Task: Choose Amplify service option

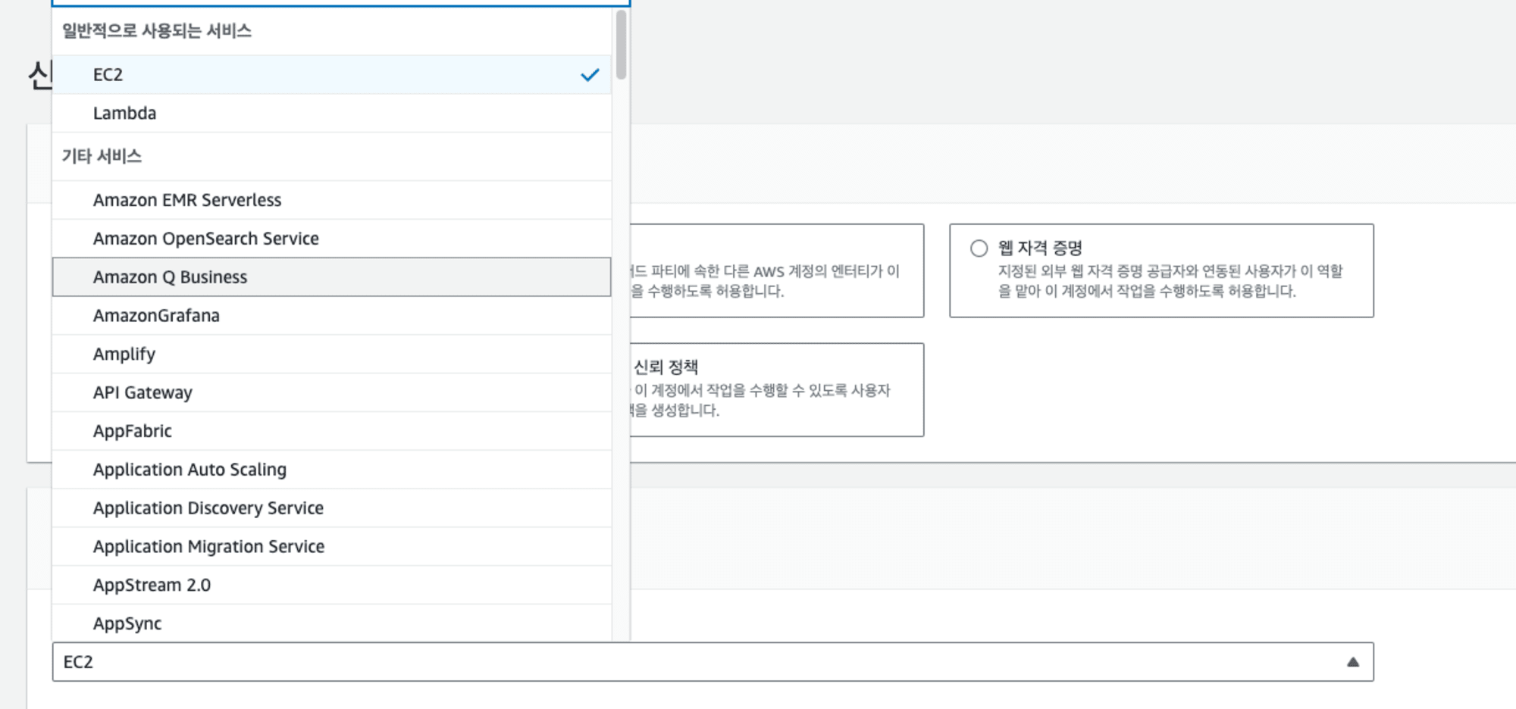Action: tap(331, 354)
